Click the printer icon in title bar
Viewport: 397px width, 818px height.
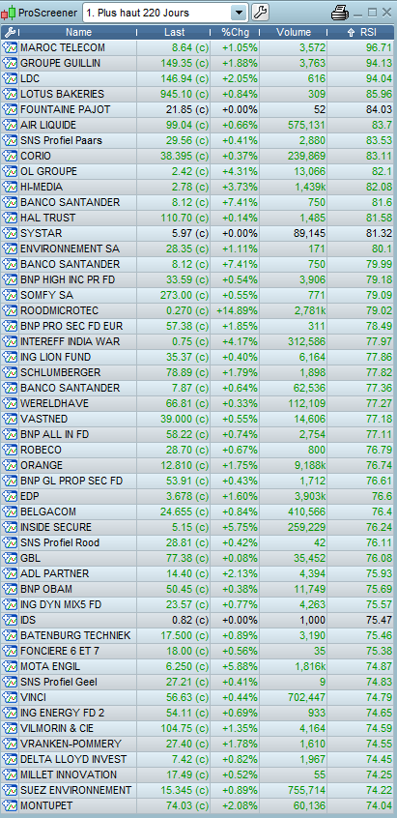click(x=340, y=13)
